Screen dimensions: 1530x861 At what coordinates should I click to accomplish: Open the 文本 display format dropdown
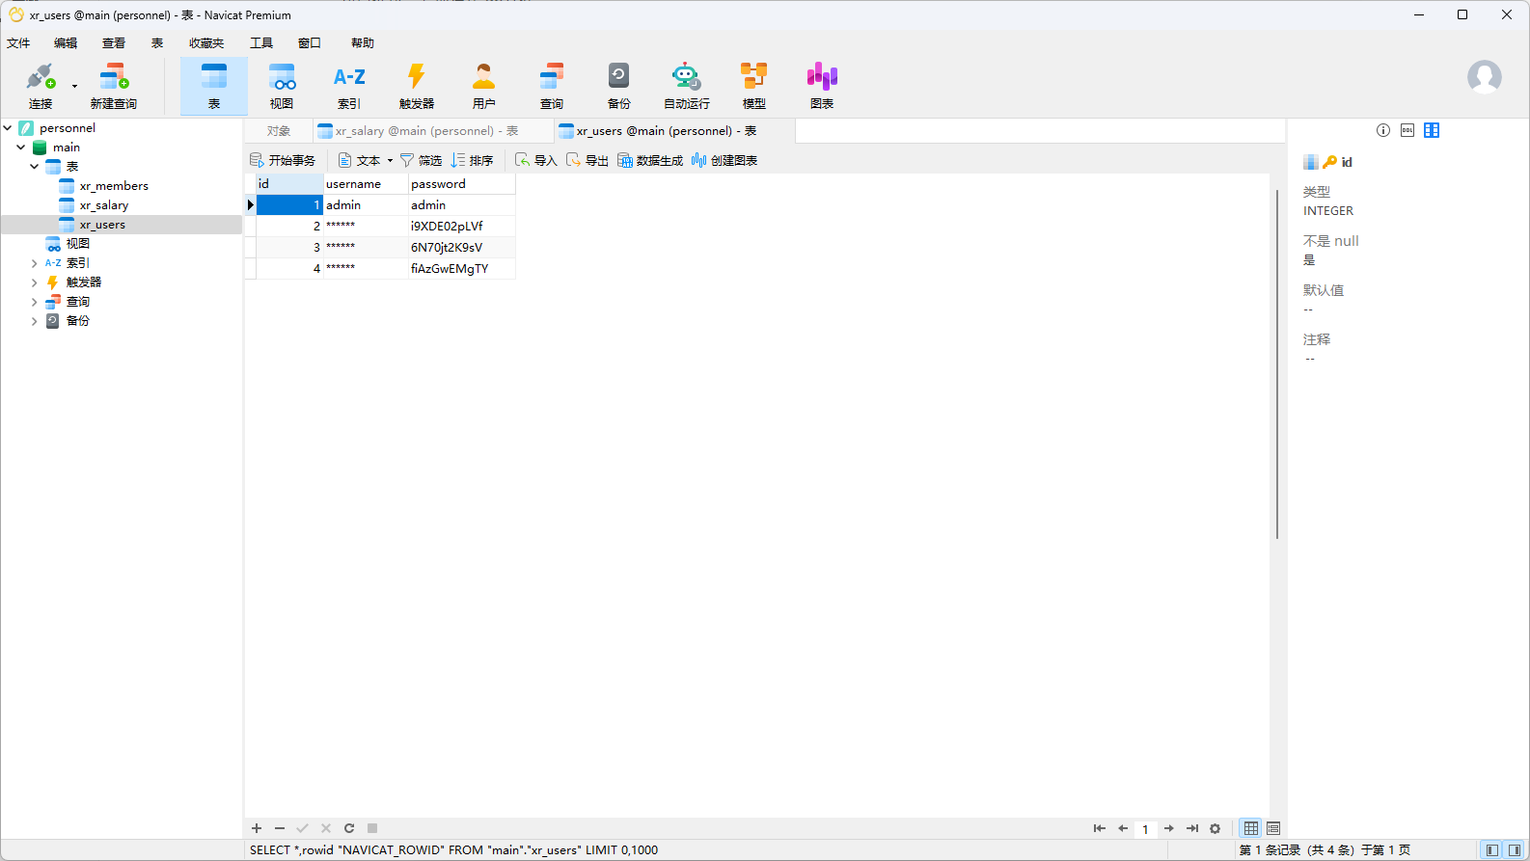(367, 161)
